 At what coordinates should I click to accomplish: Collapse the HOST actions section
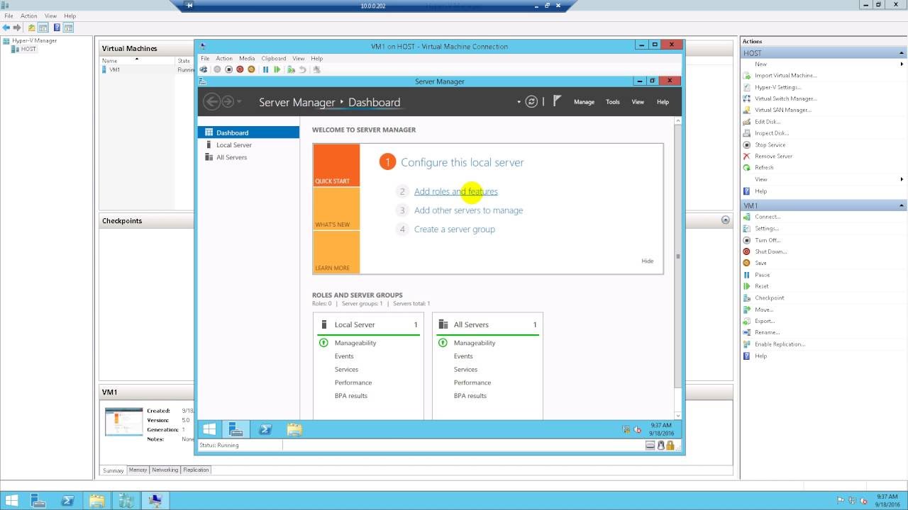coord(902,53)
